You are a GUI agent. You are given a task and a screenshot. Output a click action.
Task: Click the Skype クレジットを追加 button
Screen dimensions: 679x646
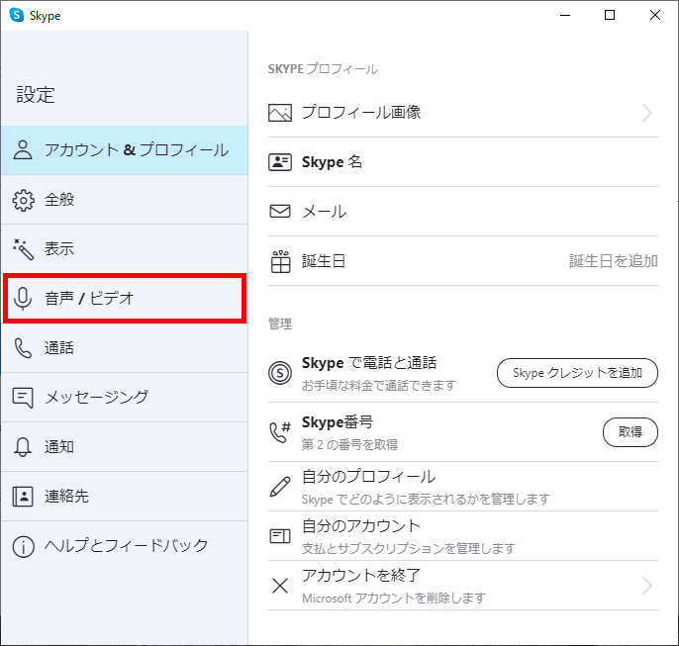[577, 373]
